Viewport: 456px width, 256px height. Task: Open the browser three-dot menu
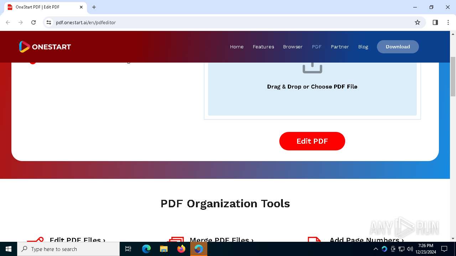click(448, 22)
